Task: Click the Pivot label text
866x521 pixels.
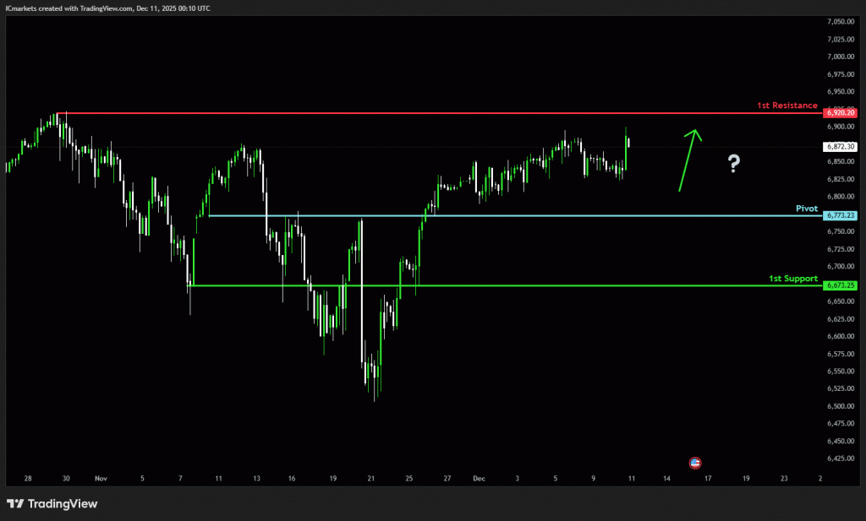Action: [807, 208]
